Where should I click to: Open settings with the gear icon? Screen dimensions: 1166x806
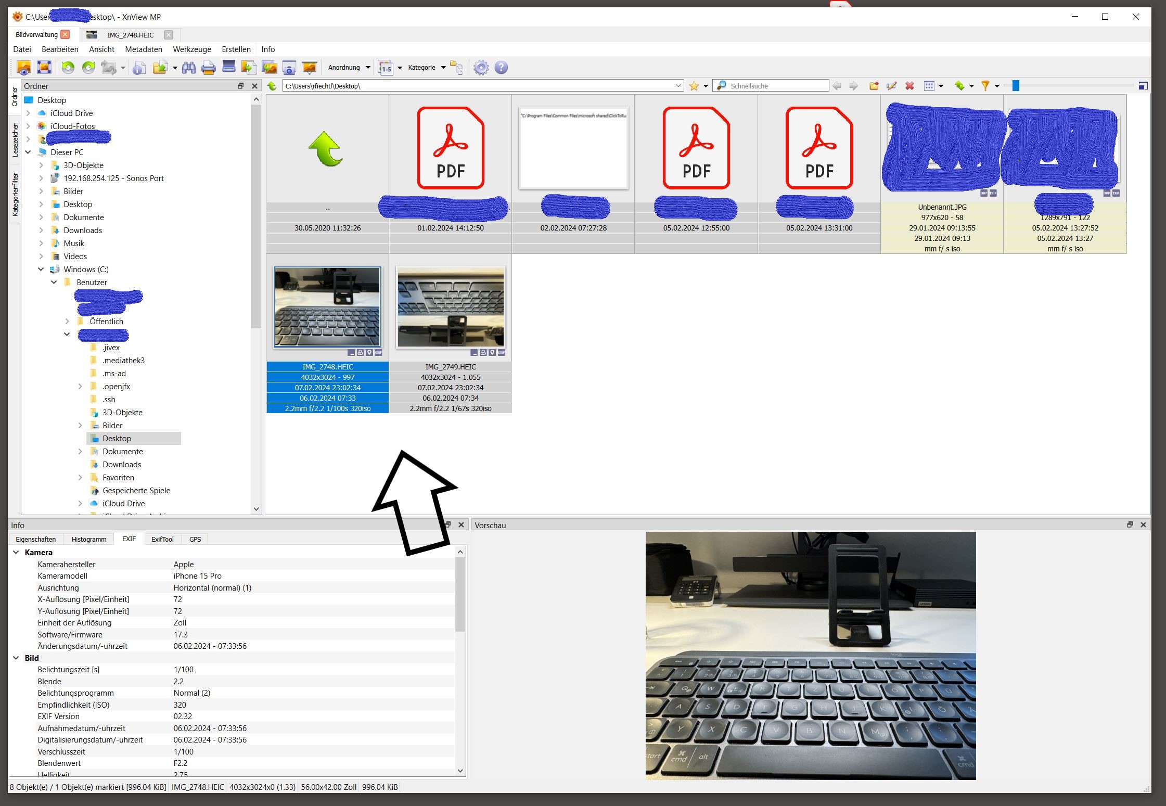481,68
